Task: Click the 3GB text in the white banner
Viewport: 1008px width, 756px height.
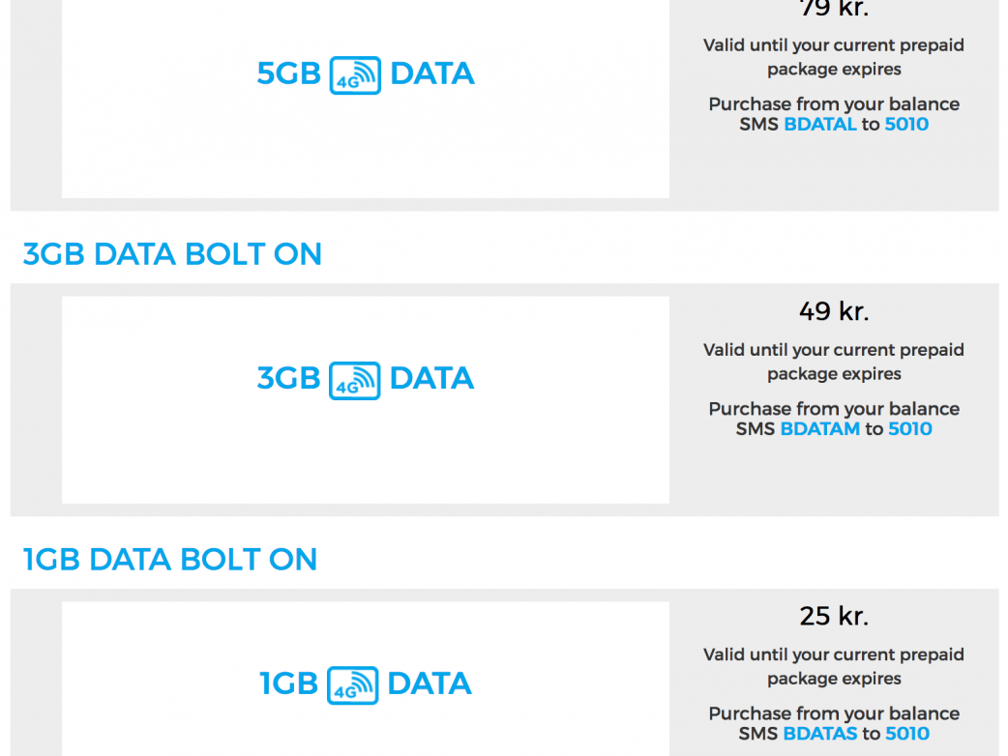Action: click(288, 379)
